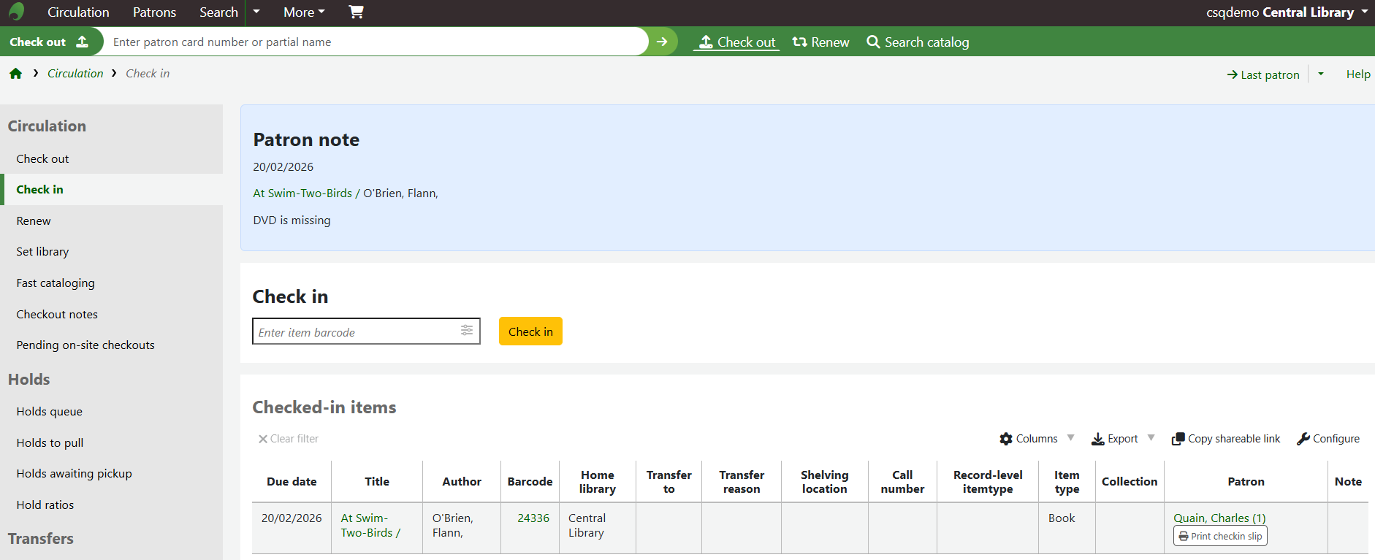Click the Clear filter link

288,439
